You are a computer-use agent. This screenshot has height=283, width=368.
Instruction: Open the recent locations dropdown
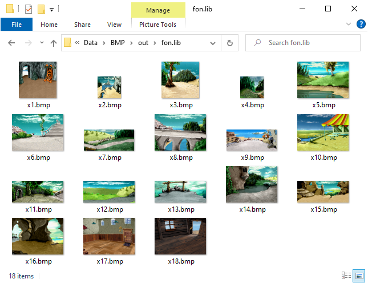coord(42,42)
